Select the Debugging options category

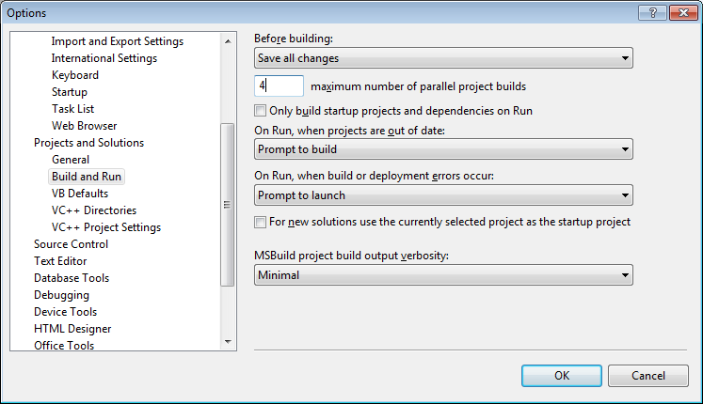(x=61, y=295)
